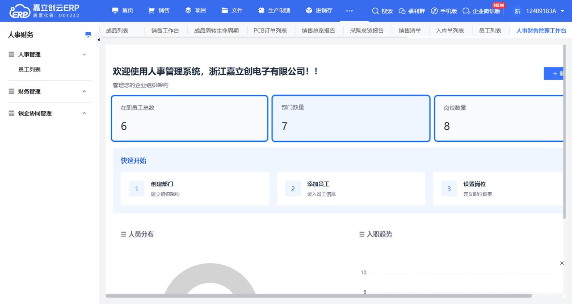Click the 销售 shopping cart icon
Viewport: 572px width, 304px height.
point(151,10)
